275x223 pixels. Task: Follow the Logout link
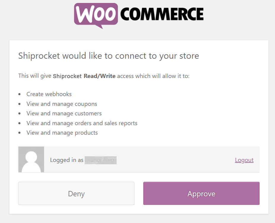[x=244, y=160]
